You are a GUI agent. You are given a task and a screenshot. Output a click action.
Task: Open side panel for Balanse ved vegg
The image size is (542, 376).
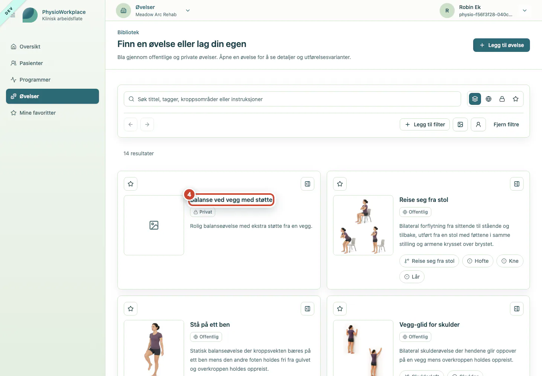tap(308, 184)
